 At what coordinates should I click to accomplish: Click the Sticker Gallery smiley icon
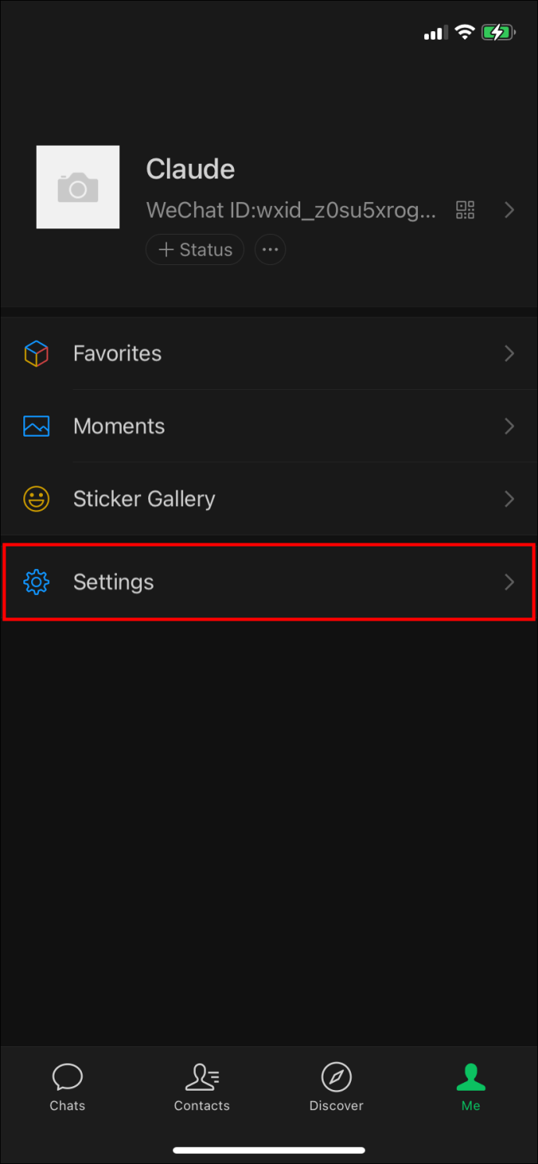37,499
